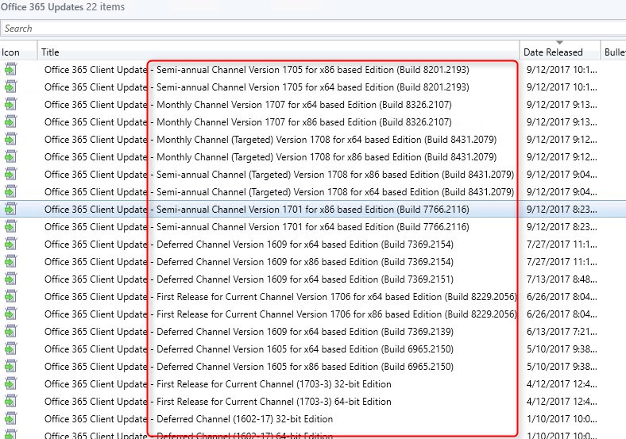Select title 'Deferred Channel 1609 x86 (Build 7369.2154)'
Viewport: 626px width, 439px height.
click(x=249, y=262)
